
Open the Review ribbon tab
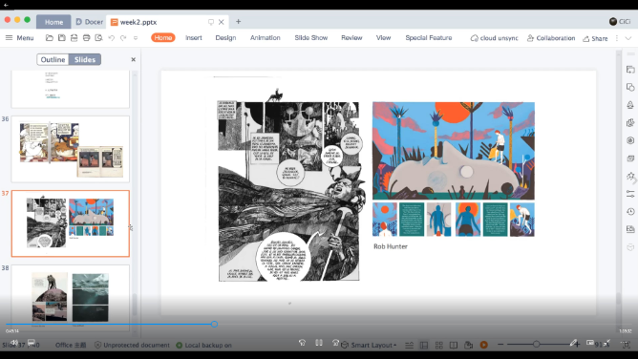[351, 38]
